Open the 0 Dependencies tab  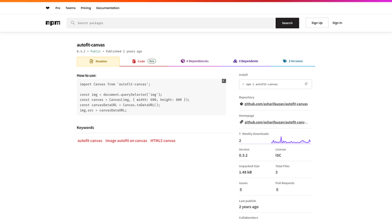click(195, 61)
